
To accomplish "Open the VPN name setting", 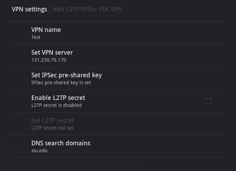I will click(x=117, y=33).
